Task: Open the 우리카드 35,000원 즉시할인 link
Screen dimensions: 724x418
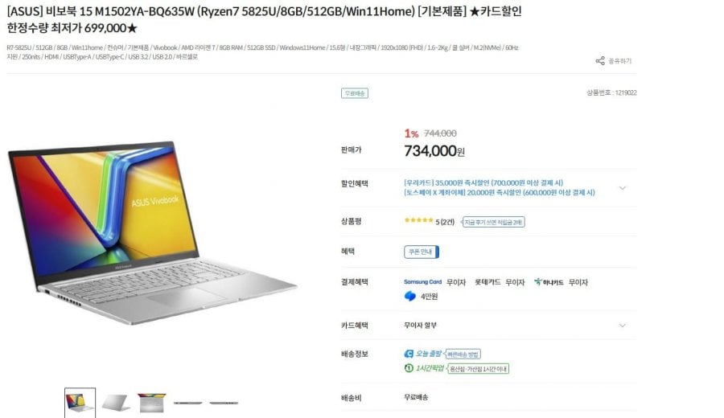Action: [x=483, y=182]
